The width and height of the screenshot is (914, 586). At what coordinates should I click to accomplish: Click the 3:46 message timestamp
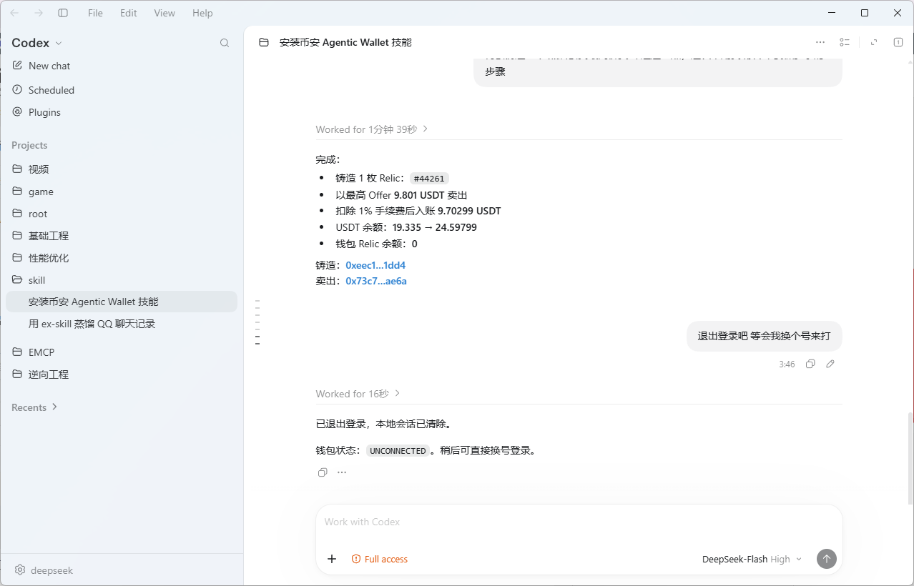pyautogui.click(x=787, y=364)
